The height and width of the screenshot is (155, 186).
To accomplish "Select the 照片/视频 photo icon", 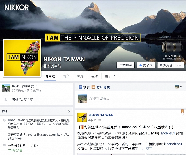I will point(93,87).
